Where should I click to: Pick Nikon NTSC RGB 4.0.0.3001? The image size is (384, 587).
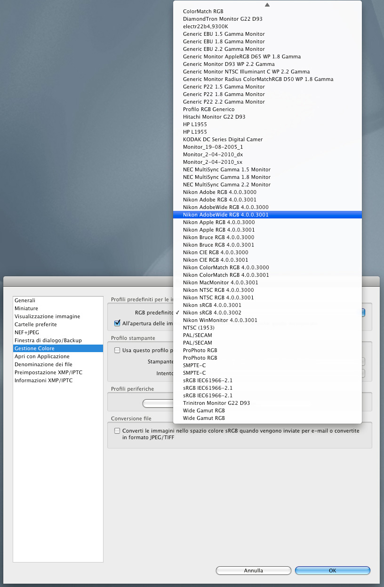[x=267, y=298]
